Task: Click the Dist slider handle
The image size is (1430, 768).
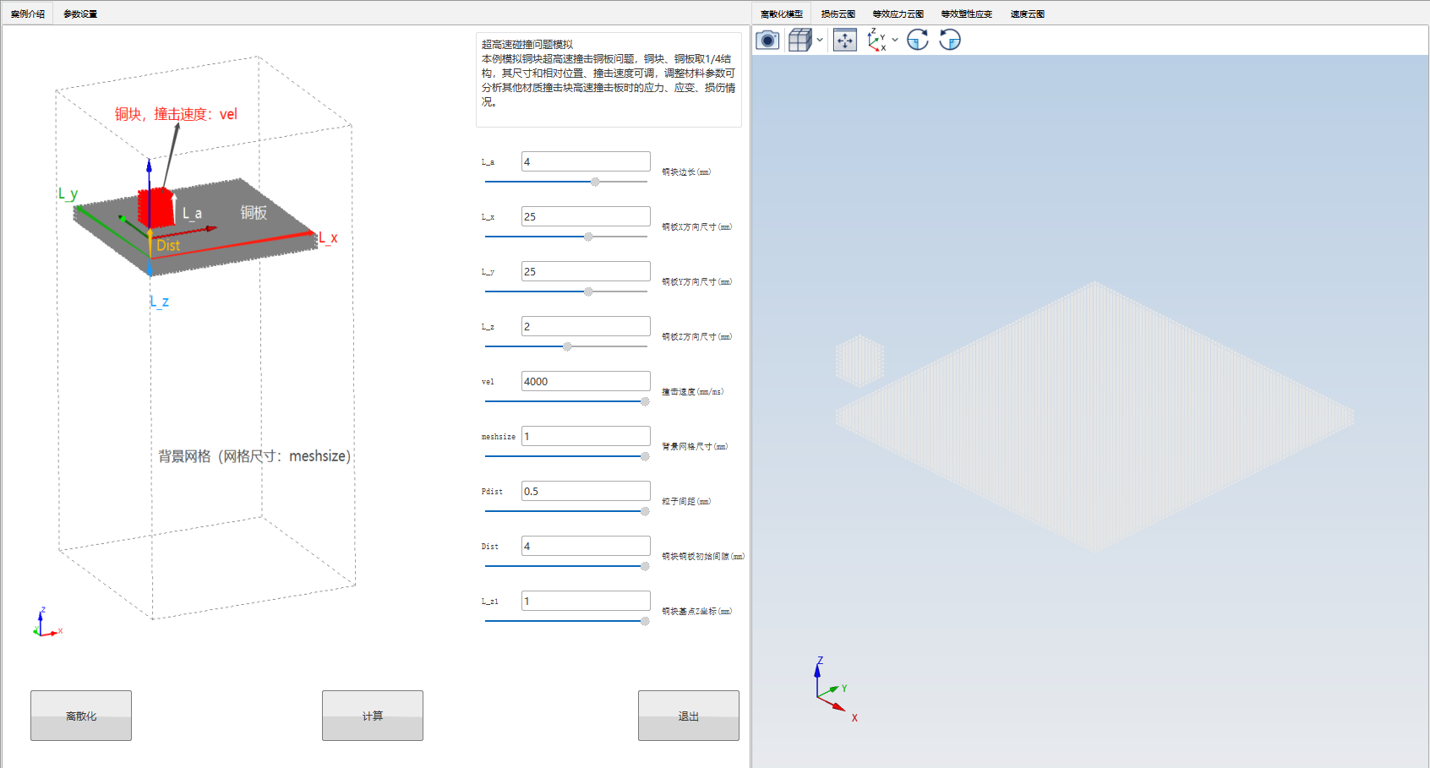Action: click(x=645, y=566)
